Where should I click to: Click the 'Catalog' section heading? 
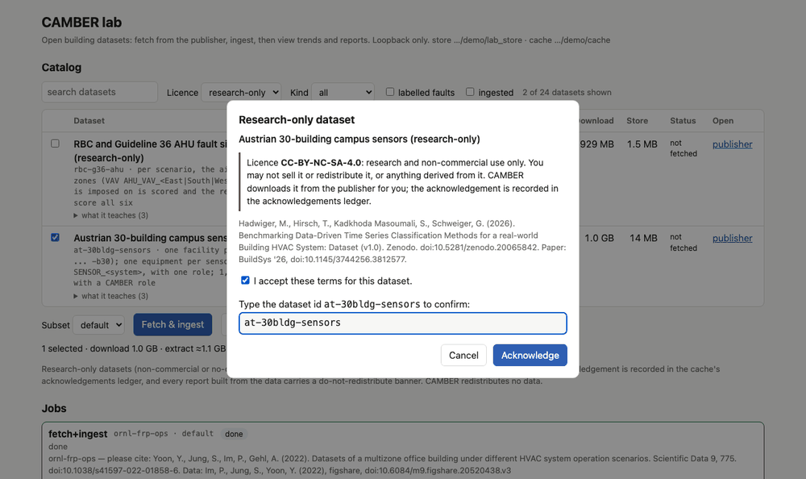pos(61,68)
